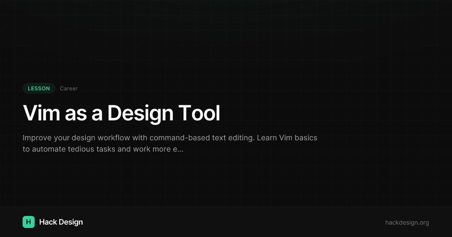Click the lesson description starting with Improve your design
This screenshot has width=452, height=237.
tap(170, 143)
